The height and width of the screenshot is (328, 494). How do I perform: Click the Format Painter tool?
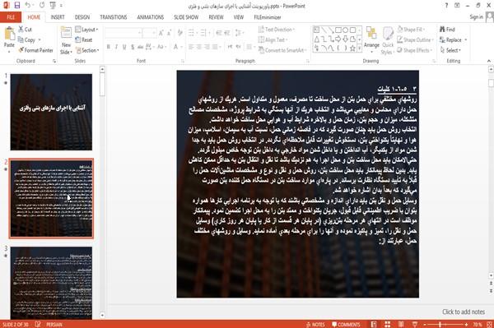pos(35,50)
